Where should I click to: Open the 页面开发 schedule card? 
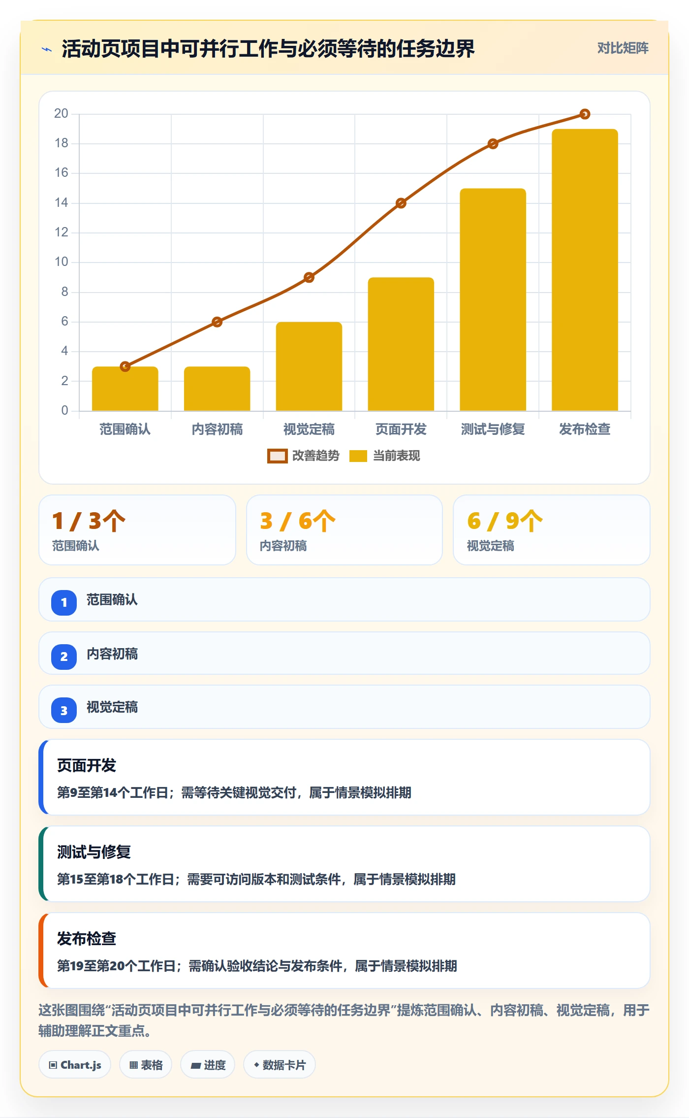344,777
